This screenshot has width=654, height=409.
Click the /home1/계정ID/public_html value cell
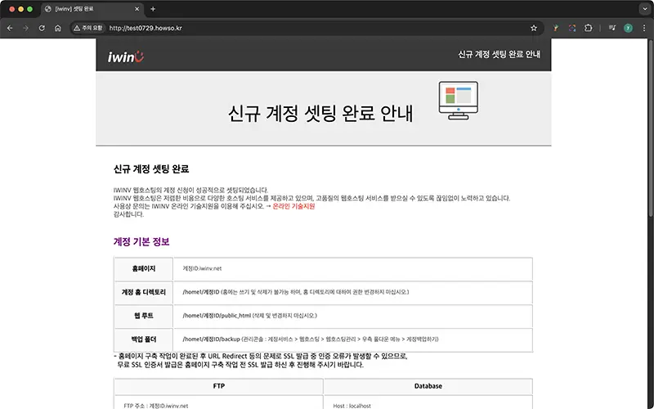[x=353, y=316]
